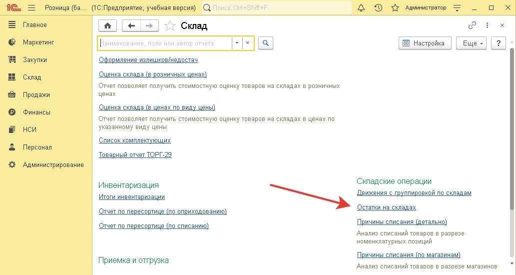The image size is (516, 275).
Task: Open the three-dot page options menu
Action: [487, 25]
